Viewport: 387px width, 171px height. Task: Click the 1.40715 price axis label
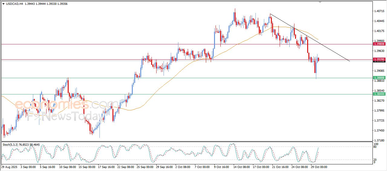pyautogui.click(x=379, y=11)
